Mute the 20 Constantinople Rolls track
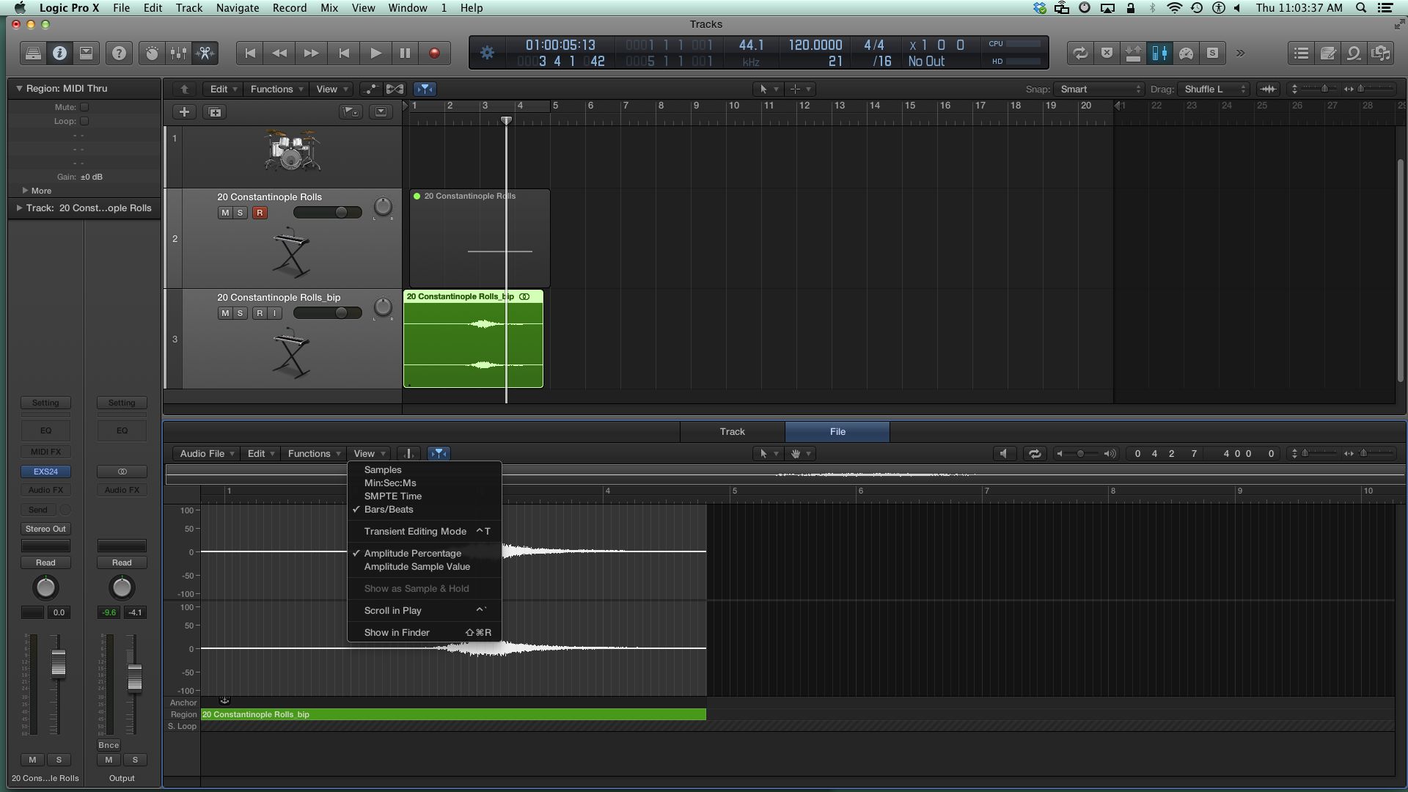Screen dimensions: 1408x792 coord(225,213)
